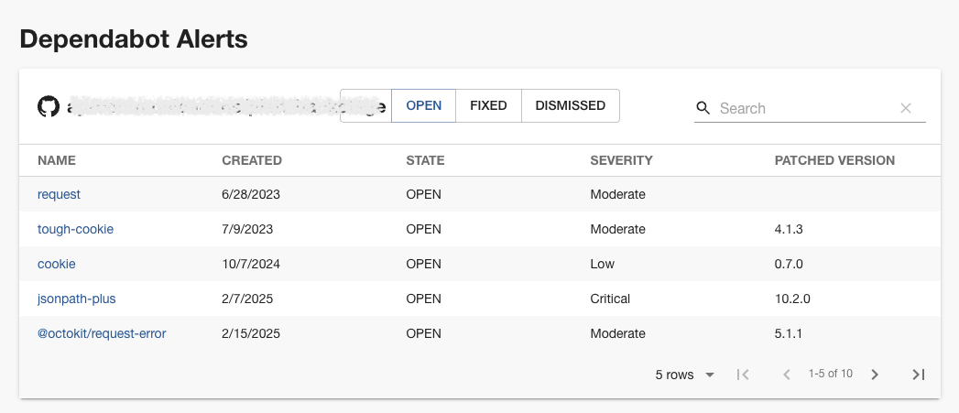Select the OPEN filter toggle
959x413 pixels.
point(424,106)
